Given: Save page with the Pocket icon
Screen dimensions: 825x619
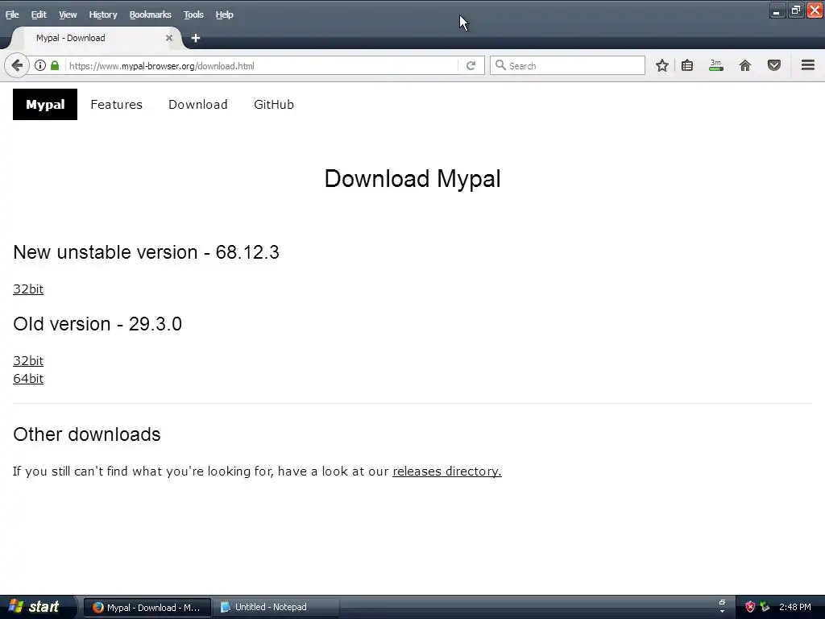Looking at the screenshot, I should pyautogui.click(x=774, y=66).
